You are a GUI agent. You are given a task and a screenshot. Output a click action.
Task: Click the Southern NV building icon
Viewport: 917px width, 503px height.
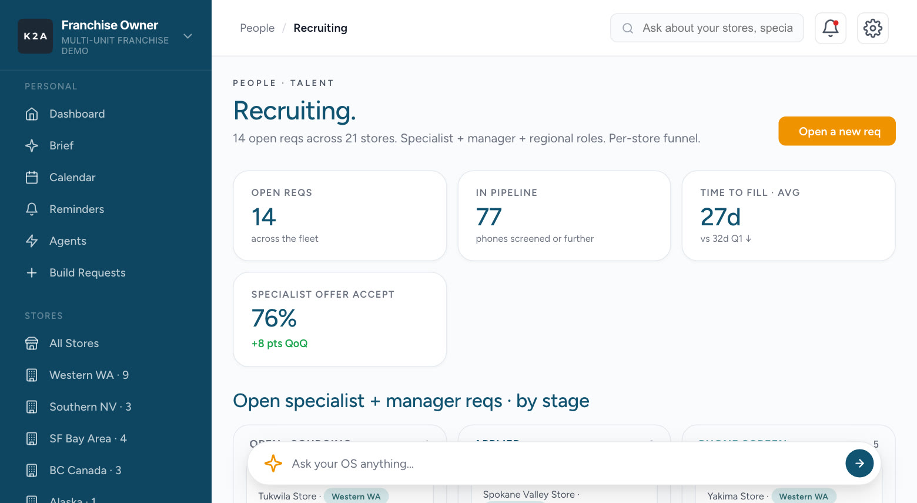32,407
